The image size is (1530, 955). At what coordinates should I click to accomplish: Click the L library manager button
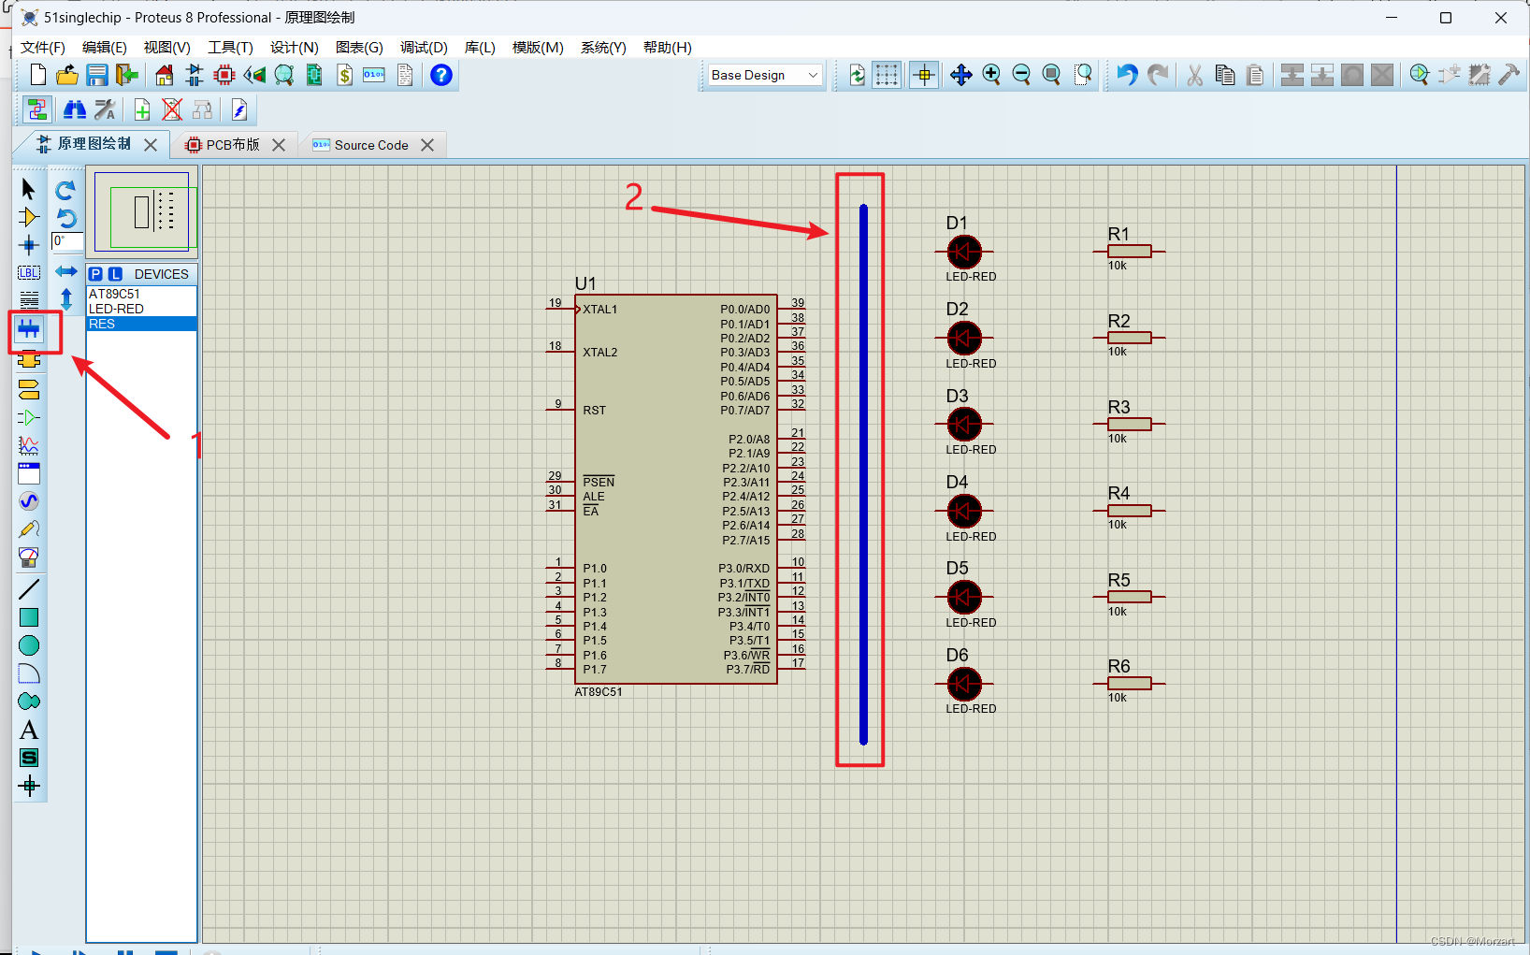pos(115,274)
